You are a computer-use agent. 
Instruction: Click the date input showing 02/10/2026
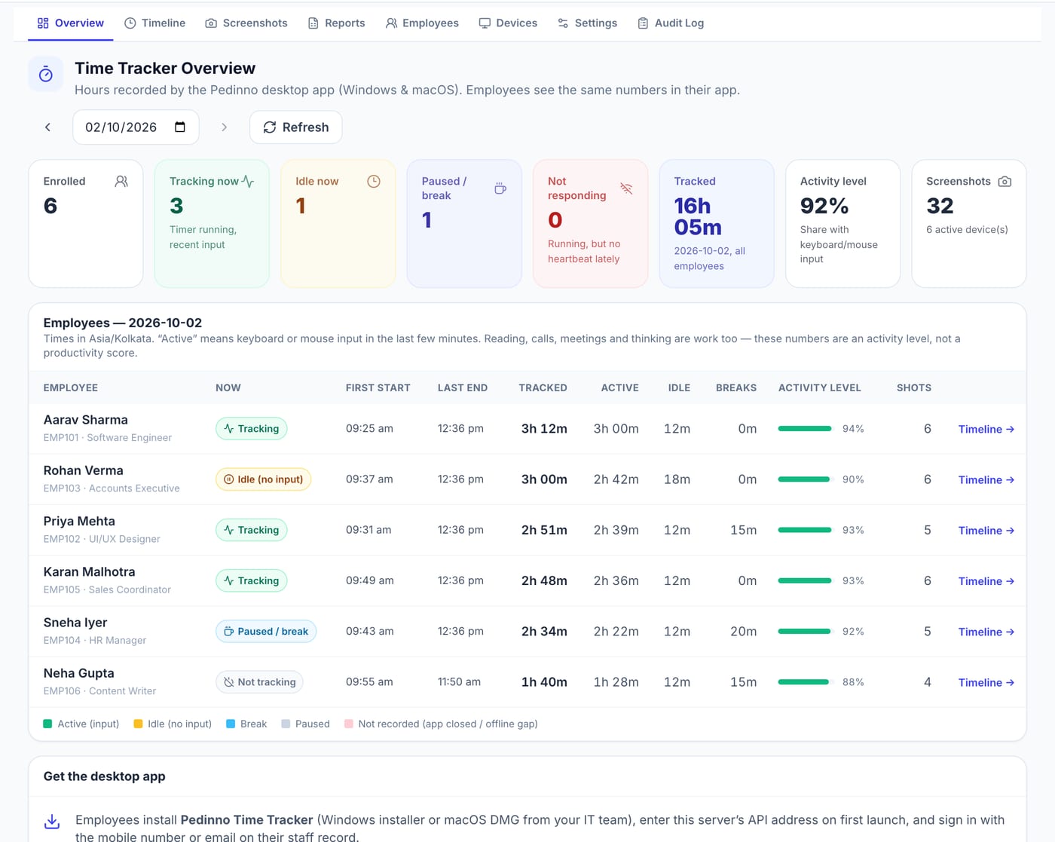[136, 127]
